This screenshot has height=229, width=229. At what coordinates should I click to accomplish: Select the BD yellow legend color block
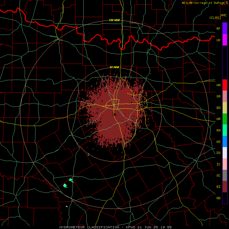coord(225,108)
